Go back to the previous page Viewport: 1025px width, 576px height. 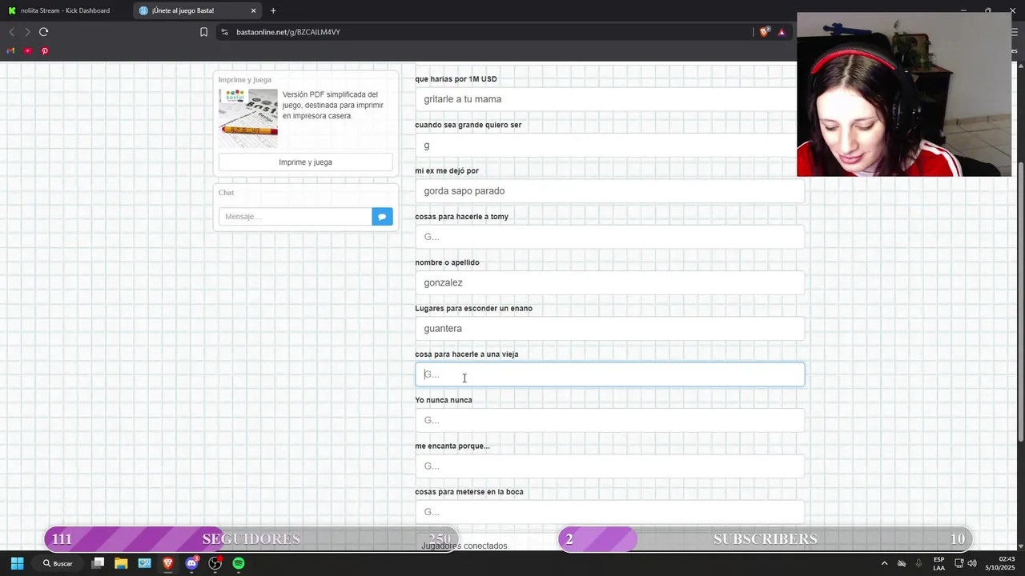(x=11, y=32)
